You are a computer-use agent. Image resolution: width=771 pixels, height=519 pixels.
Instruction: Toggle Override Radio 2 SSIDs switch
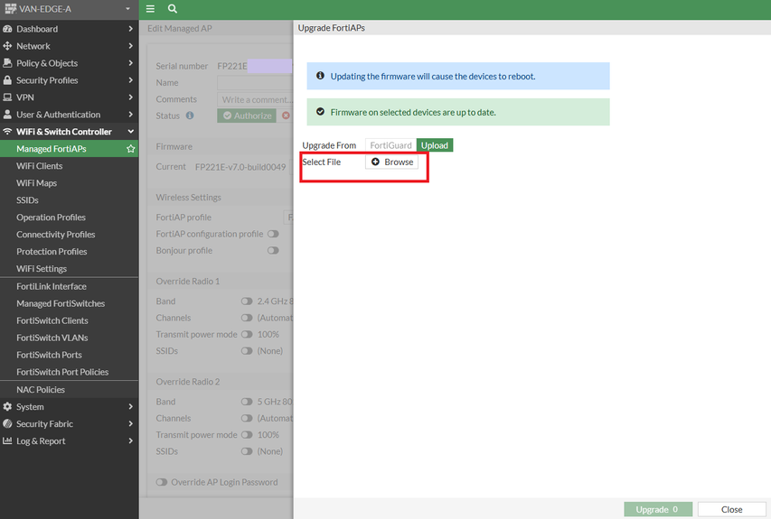tap(247, 451)
